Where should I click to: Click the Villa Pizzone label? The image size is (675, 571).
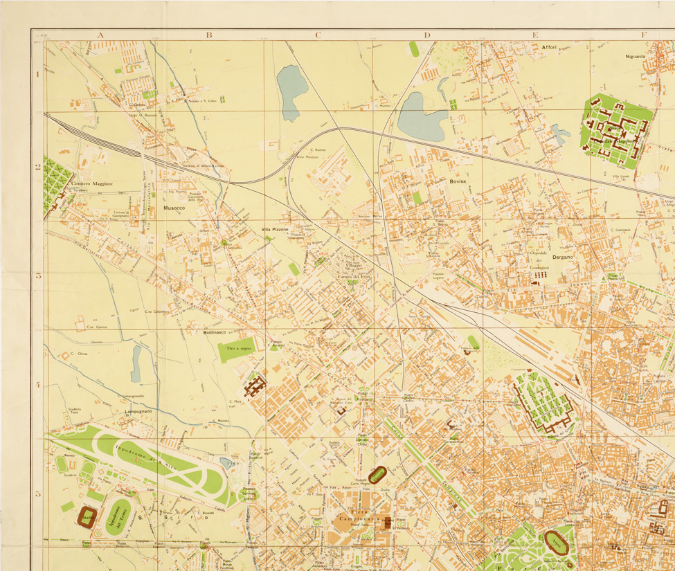pos(275,229)
